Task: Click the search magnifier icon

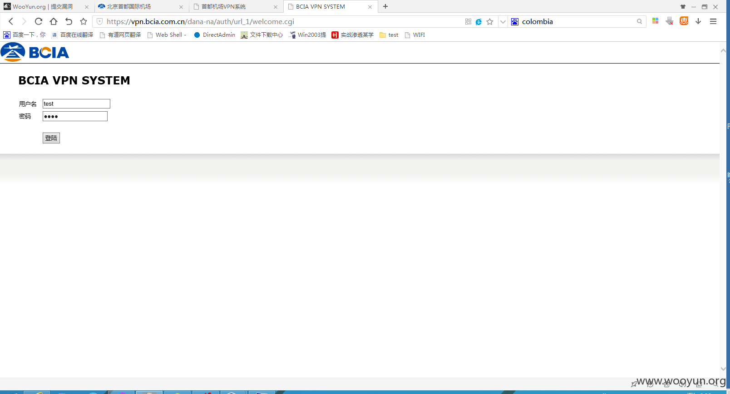Action: pyautogui.click(x=639, y=21)
